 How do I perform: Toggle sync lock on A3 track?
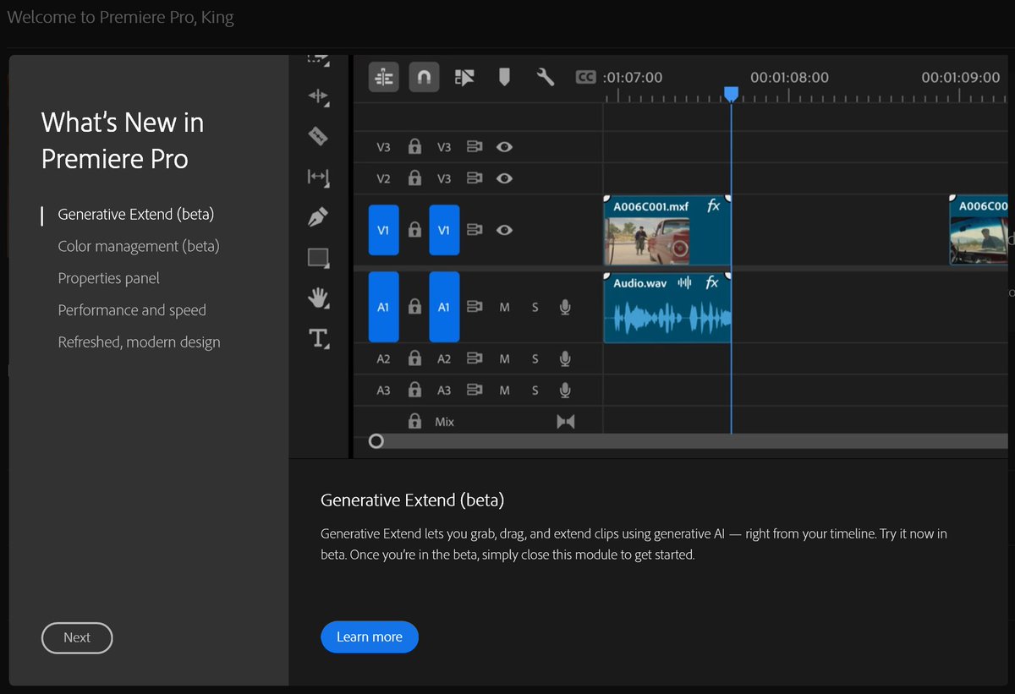475,391
